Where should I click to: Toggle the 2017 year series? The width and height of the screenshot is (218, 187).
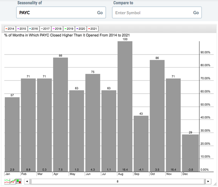45,29
